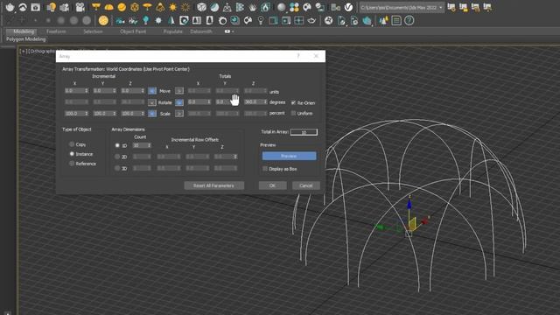Click the light bulb icon in top toolbar
The image size is (560, 315).
pos(52,7)
